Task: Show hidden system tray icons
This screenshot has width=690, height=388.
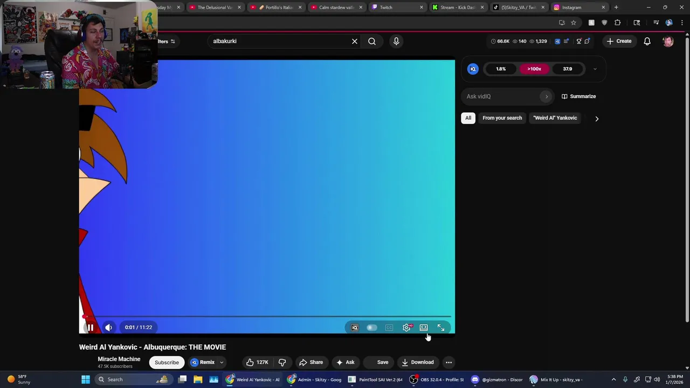Action: 613,379
